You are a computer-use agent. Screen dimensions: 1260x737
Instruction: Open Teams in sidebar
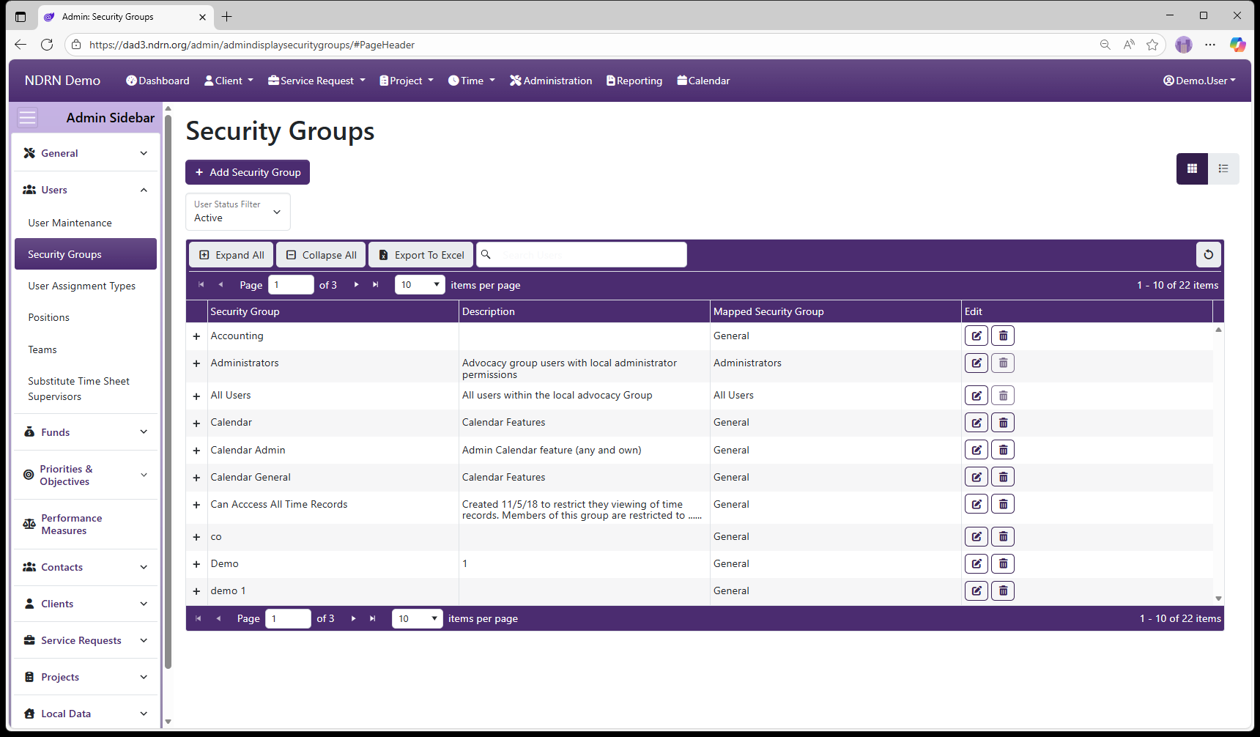pyautogui.click(x=42, y=349)
